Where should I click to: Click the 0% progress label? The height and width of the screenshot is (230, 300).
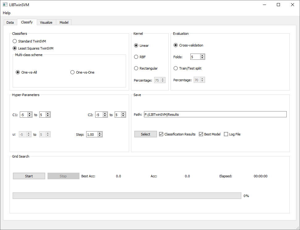(246, 196)
